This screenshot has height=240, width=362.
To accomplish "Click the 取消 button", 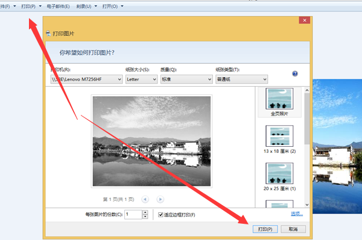I will pos(293,229).
